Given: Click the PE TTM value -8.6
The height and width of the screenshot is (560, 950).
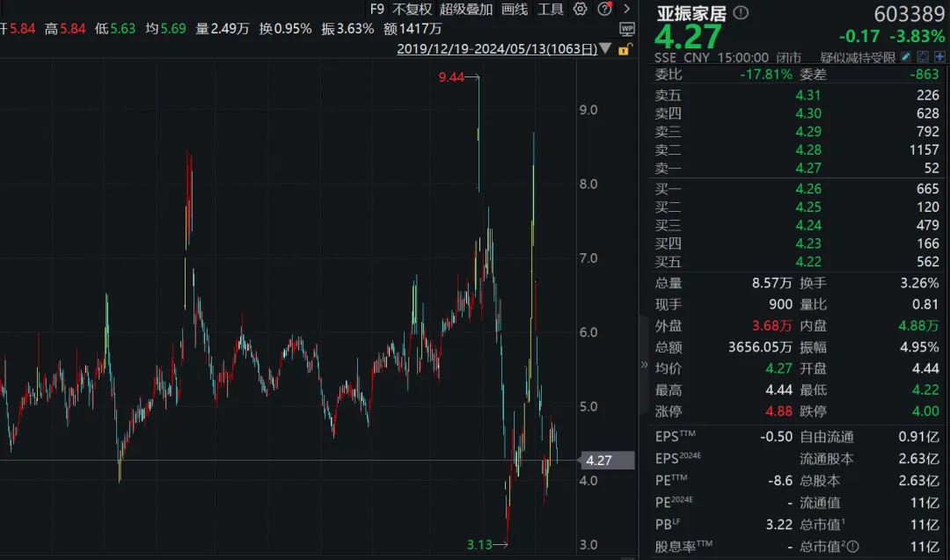Looking at the screenshot, I should coord(779,481).
